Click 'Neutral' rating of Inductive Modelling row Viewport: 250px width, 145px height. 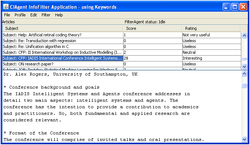coord(212,52)
